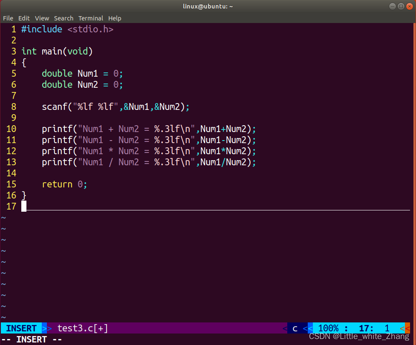
Task: Open the File menu
Action: pos(8,18)
